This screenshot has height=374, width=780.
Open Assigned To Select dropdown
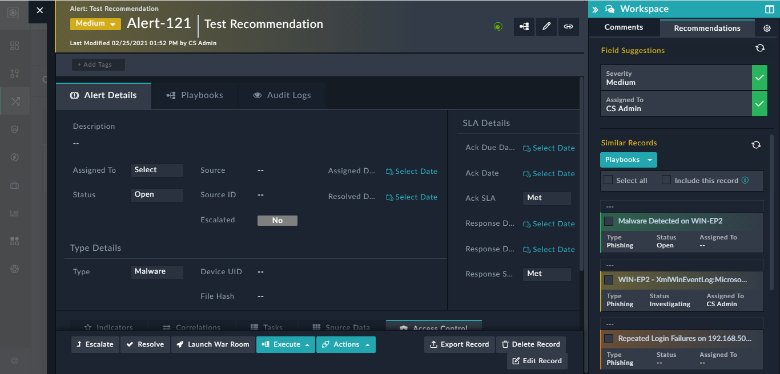click(157, 170)
